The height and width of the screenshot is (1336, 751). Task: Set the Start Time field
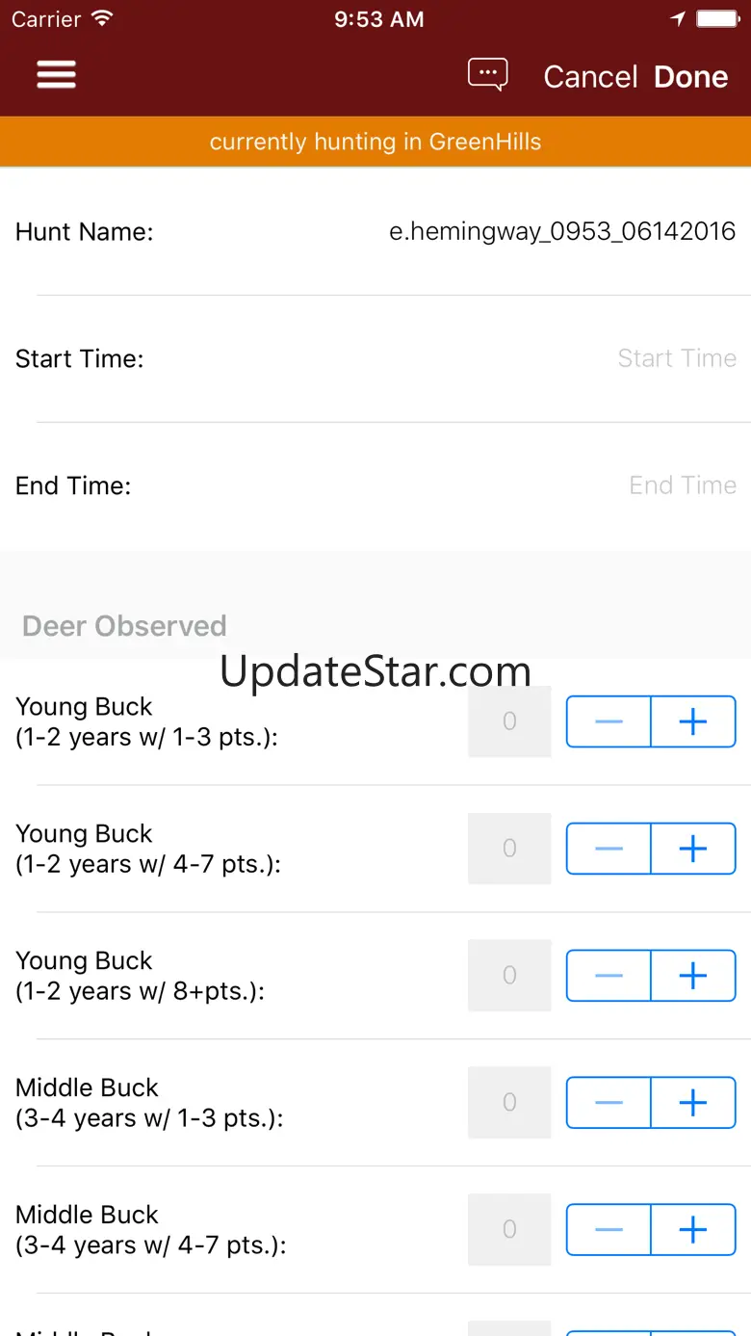coord(676,358)
